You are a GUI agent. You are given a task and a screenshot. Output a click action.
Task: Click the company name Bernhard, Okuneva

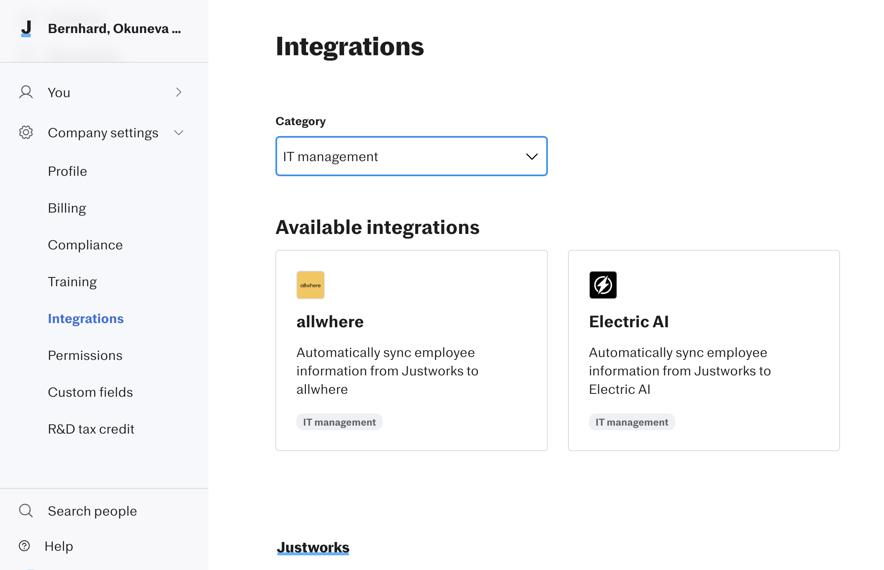(x=115, y=28)
